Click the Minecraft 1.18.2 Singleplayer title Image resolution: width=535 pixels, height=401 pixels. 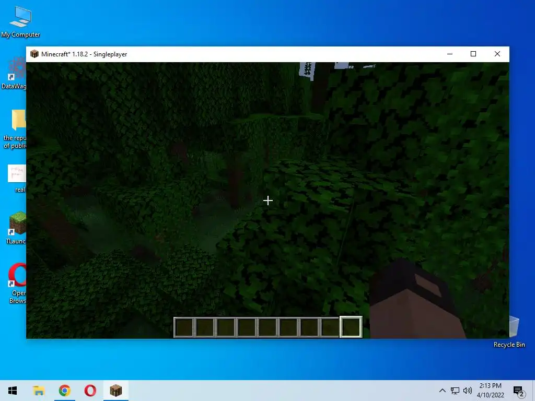click(x=84, y=54)
